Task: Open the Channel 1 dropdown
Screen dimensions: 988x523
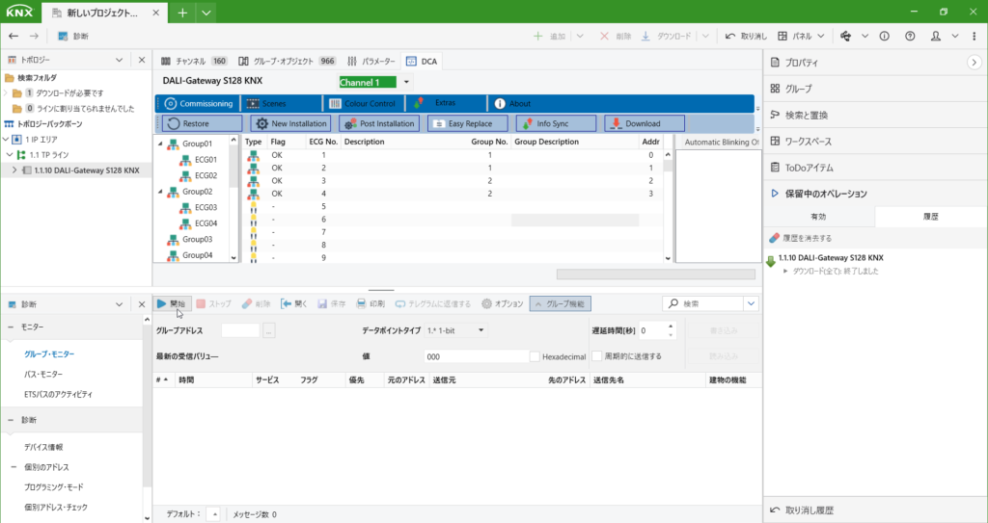Action: 406,82
